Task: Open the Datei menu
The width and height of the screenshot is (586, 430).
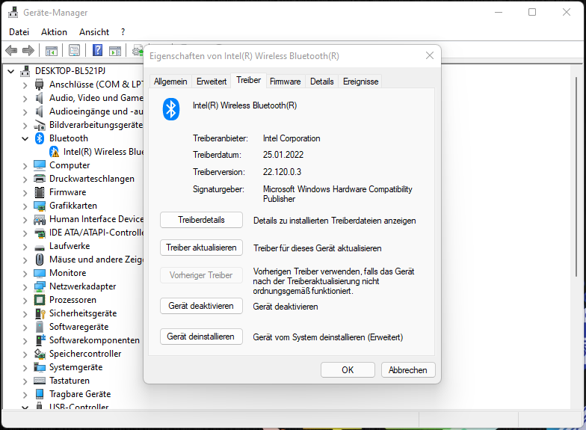Action: click(19, 32)
